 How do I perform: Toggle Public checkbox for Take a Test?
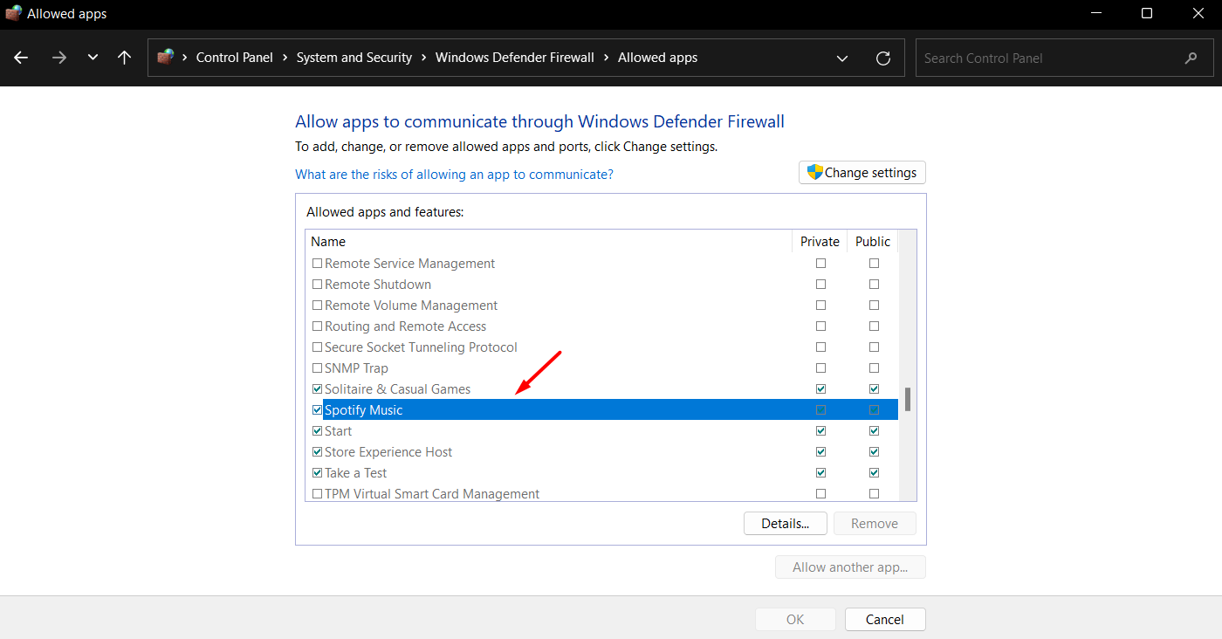pyautogui.click(x=874, y=473)
